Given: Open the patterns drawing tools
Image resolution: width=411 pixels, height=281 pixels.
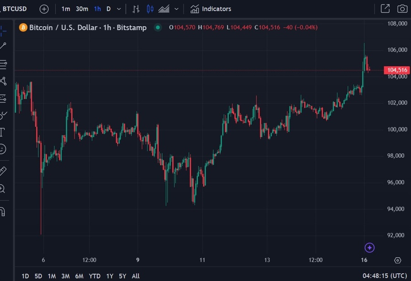Looking at the screenshot, I should (x=3, y=81).
